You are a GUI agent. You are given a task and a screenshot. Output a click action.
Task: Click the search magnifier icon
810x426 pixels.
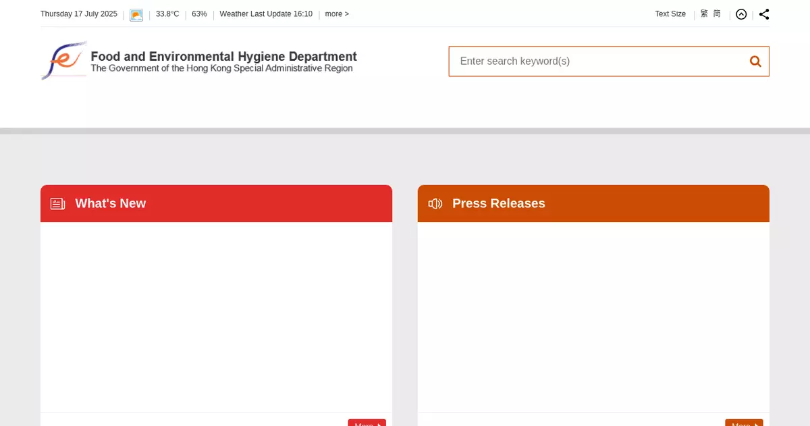(x=755, y=61)
